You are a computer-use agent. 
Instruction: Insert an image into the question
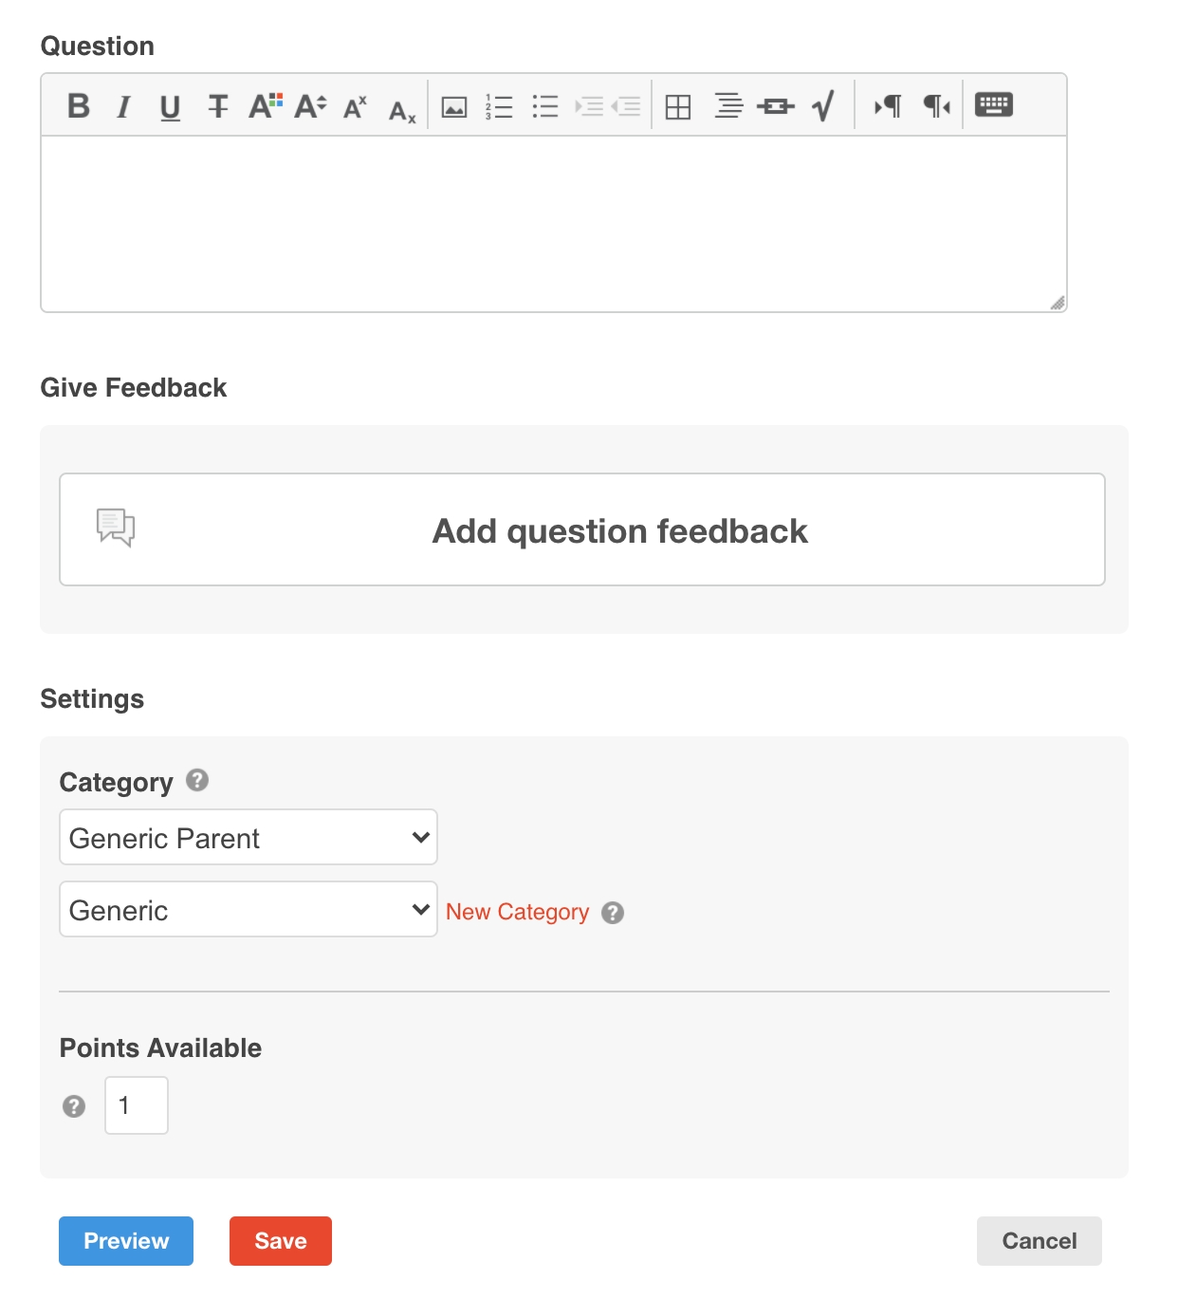454,107
